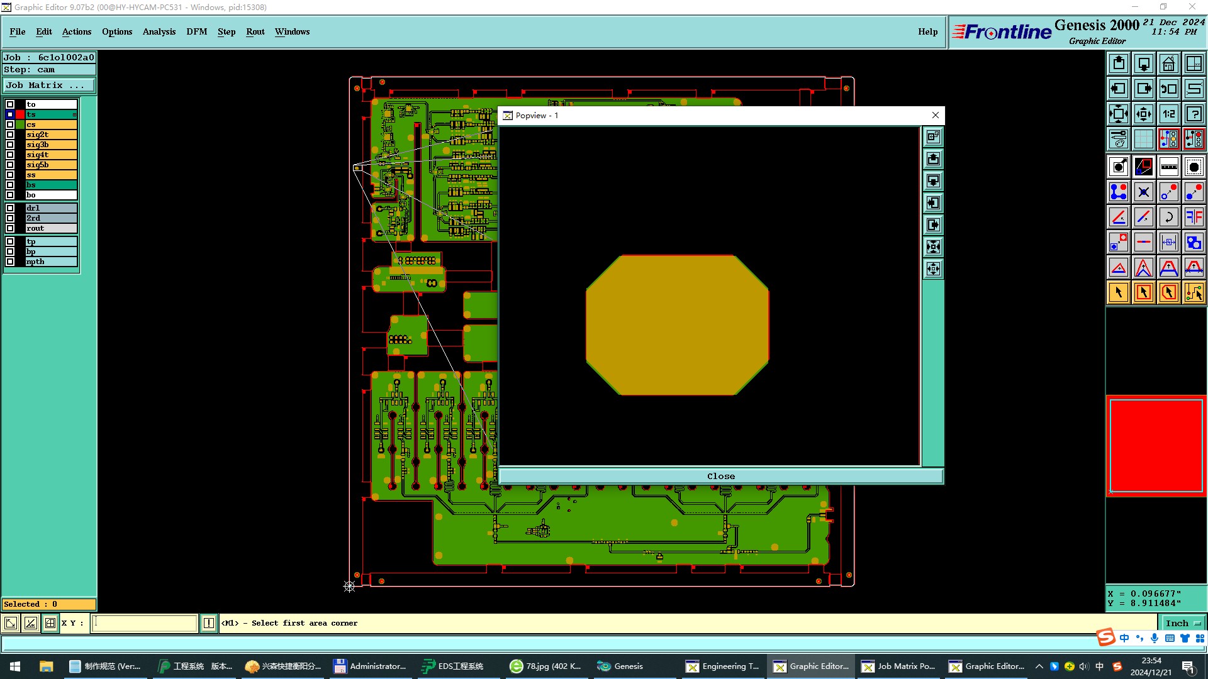Click the 1:2 zoom scale icon
This screenshot has width=1208, height=679.
tap(1168, 114)
